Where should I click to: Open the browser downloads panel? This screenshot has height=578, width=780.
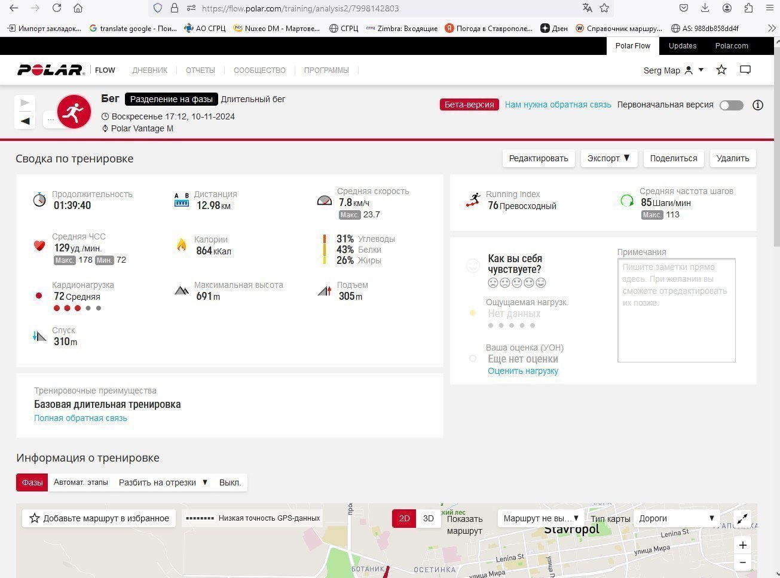(x=705, y=8)
